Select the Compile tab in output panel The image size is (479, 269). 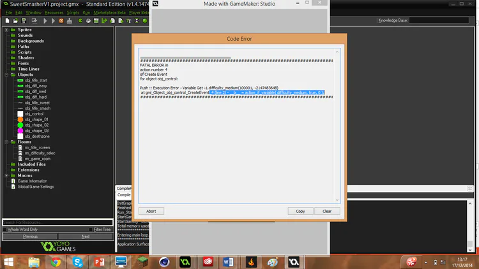(124, 195)
